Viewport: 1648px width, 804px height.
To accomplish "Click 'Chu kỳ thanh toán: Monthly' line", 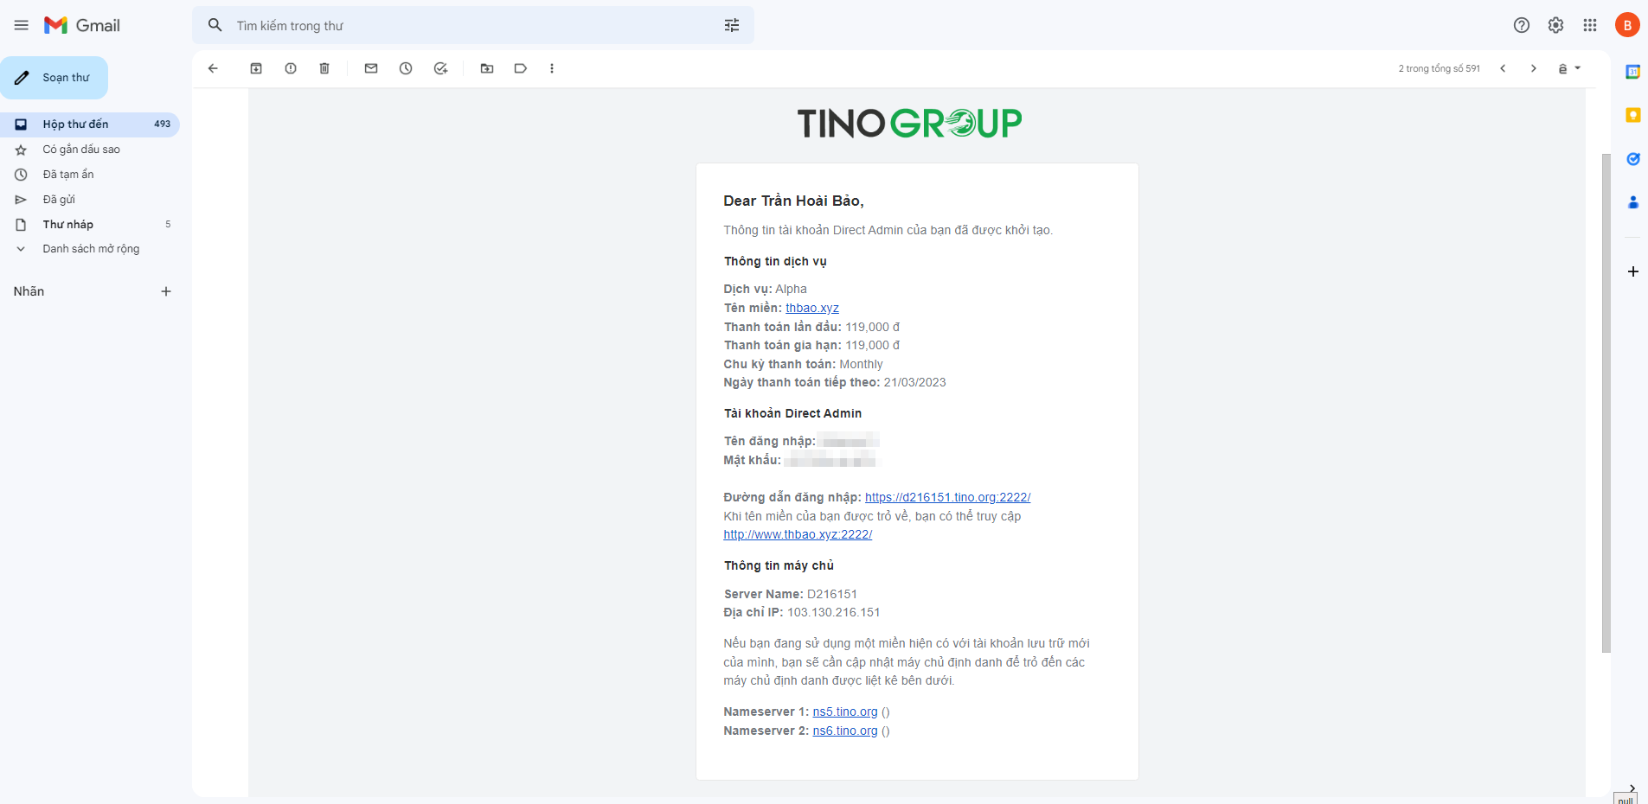I will (803, 364).
